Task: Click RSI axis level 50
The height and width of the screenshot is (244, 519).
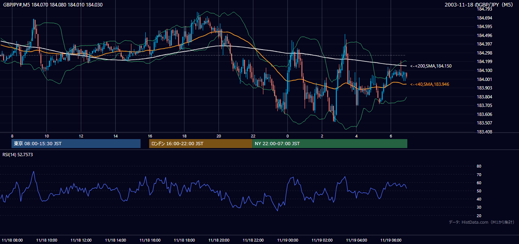Action: click(x=479, y=191)
